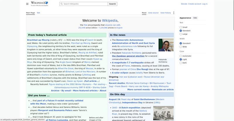Open the View source tab
The image size is (234, 121).
[x=153, y=13]
